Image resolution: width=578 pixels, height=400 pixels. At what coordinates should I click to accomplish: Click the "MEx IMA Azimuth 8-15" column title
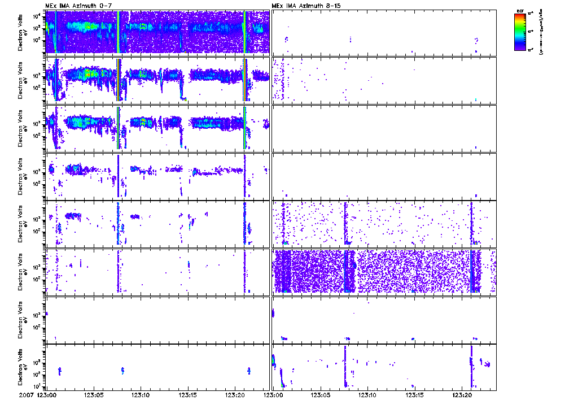pyautogui.click(x=306, y=6)
